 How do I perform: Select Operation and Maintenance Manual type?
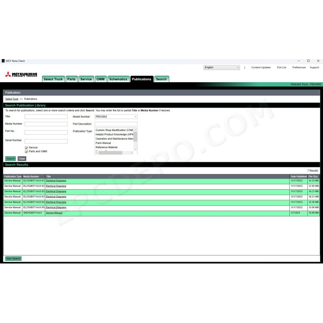click(x=114, y=139)
